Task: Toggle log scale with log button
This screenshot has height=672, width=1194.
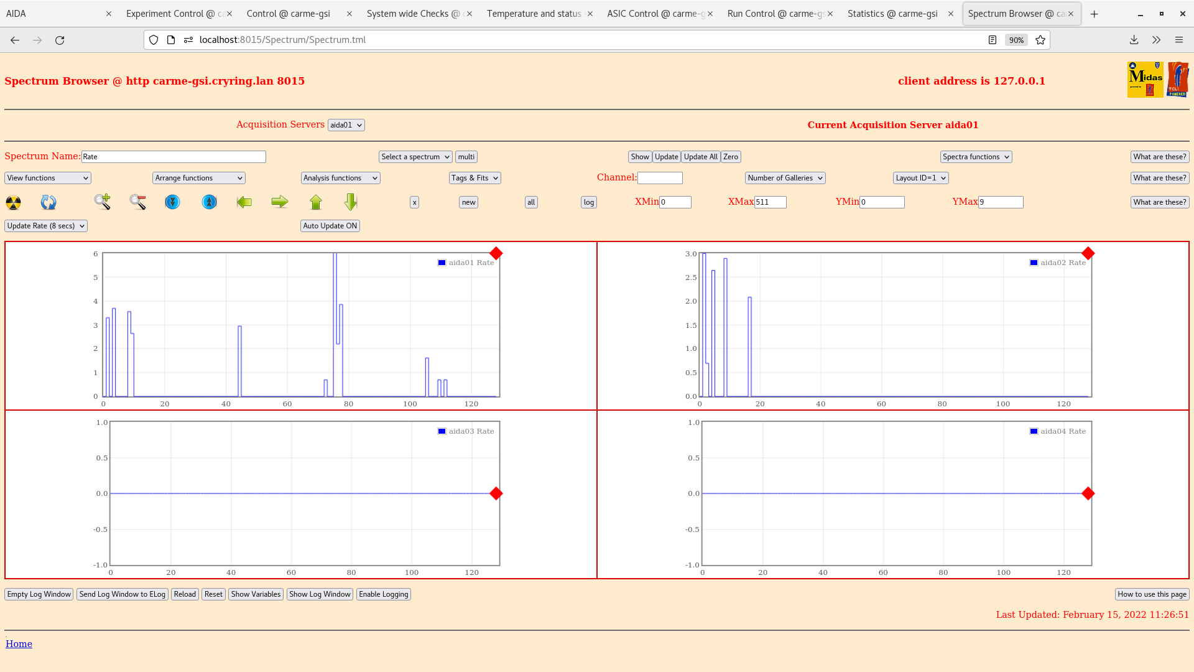Action: coord(589,202)
